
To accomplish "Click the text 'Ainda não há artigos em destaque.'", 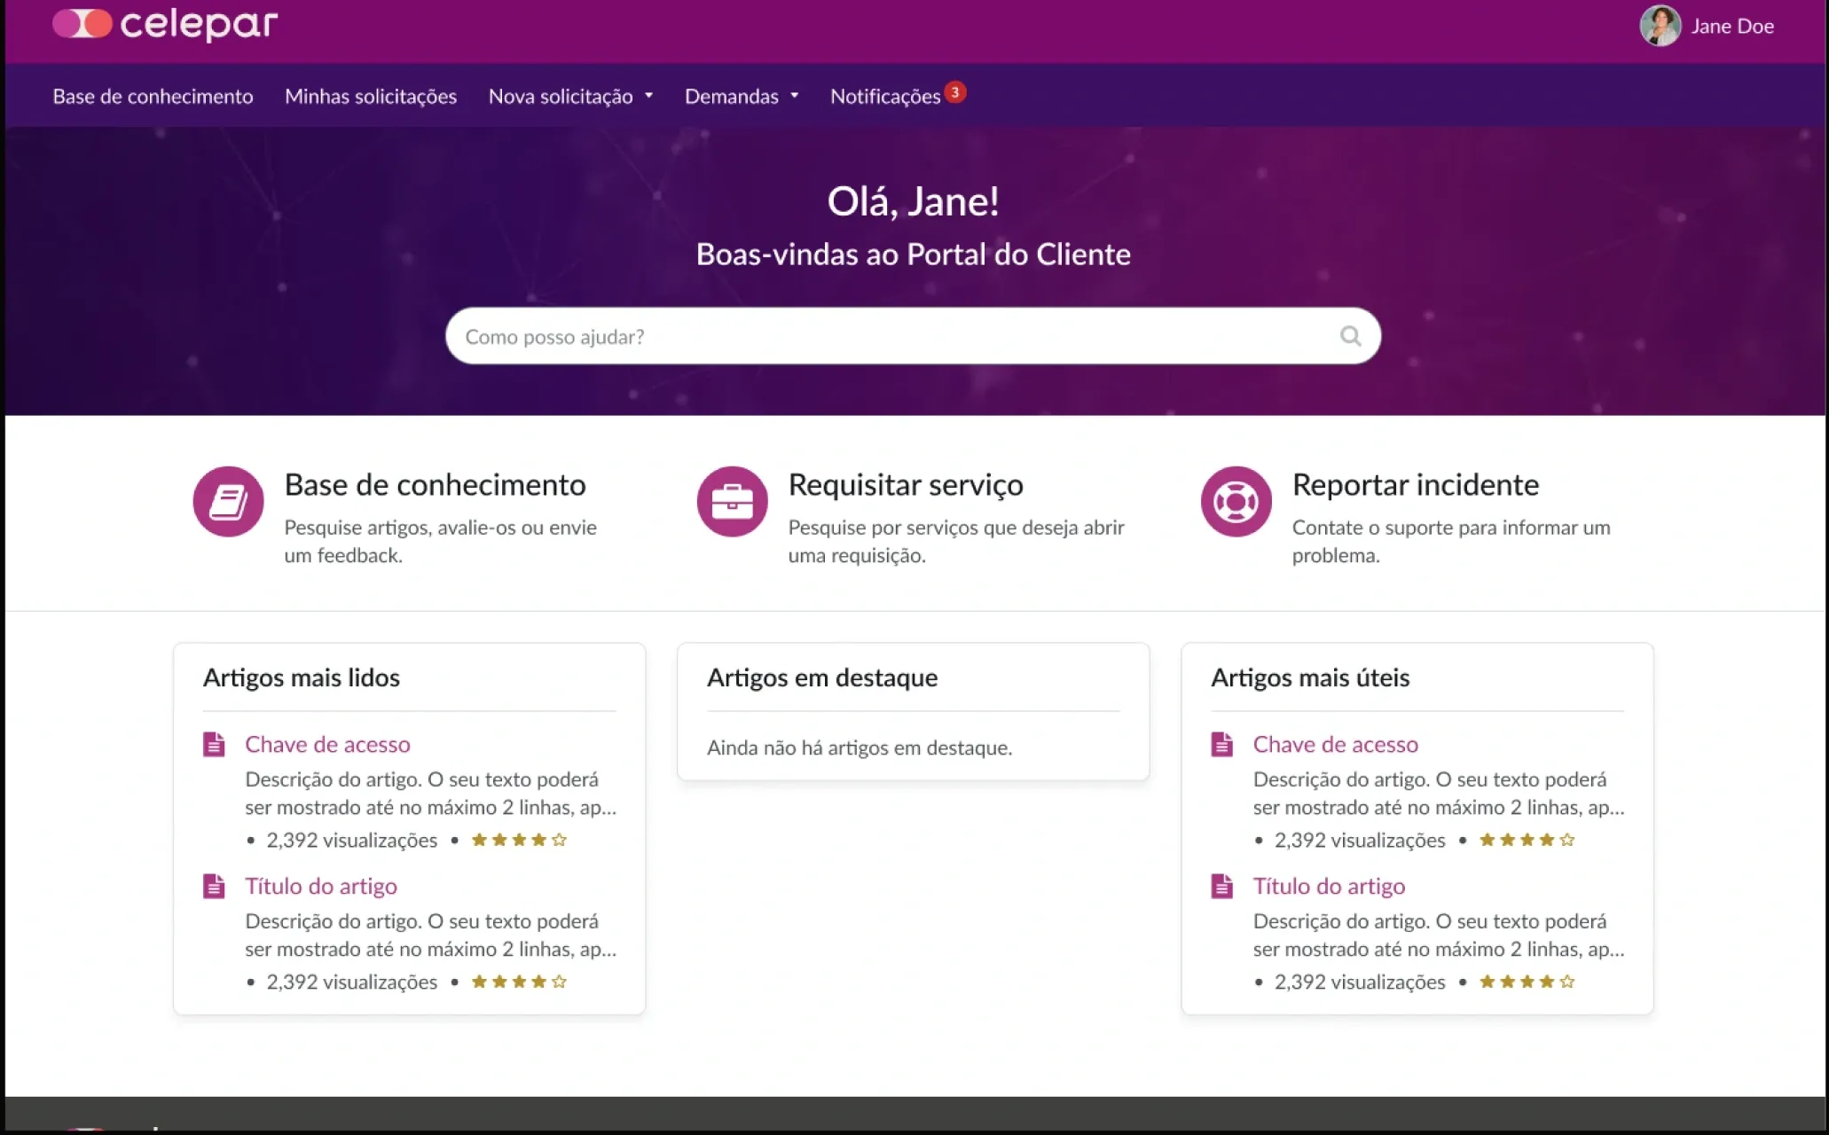I will [x=860, y=748].
